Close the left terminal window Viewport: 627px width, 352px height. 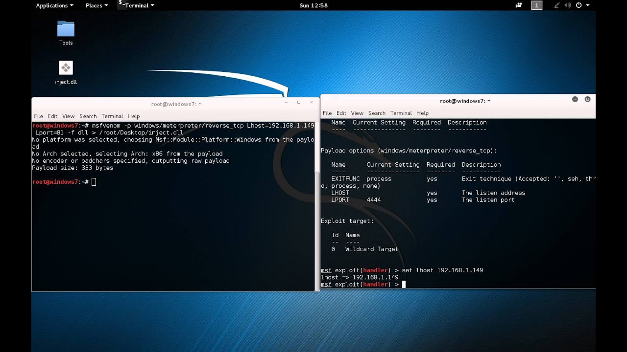311,103
